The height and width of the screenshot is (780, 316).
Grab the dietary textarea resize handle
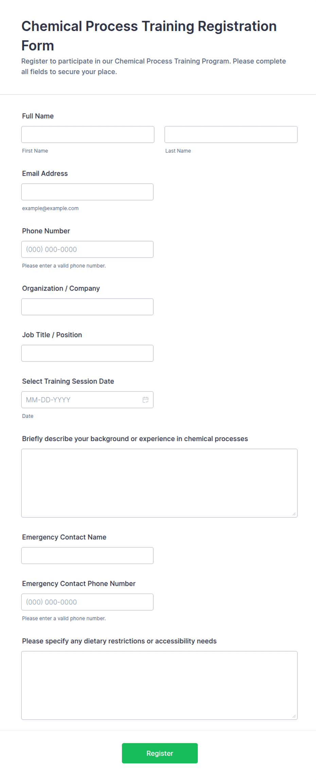(294, 716)
